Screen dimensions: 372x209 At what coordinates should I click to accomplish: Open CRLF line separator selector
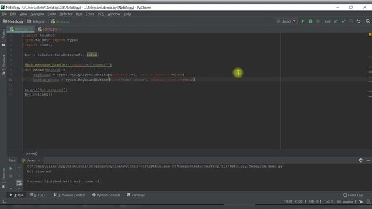point(301,201)
